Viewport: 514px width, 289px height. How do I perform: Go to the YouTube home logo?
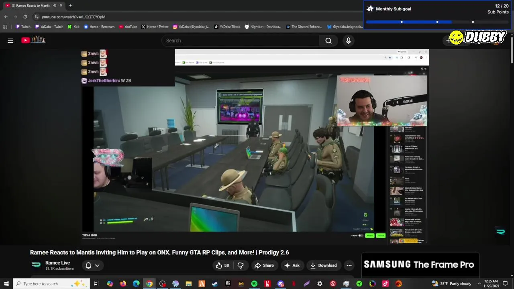point(33,40)
